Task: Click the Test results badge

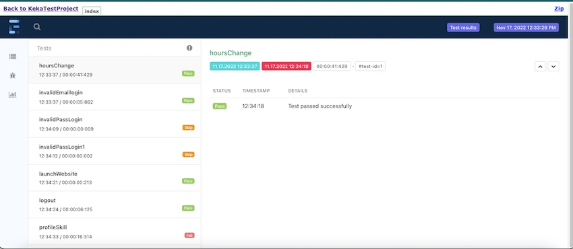Action: pyautogui.click(x=463, y=28)
